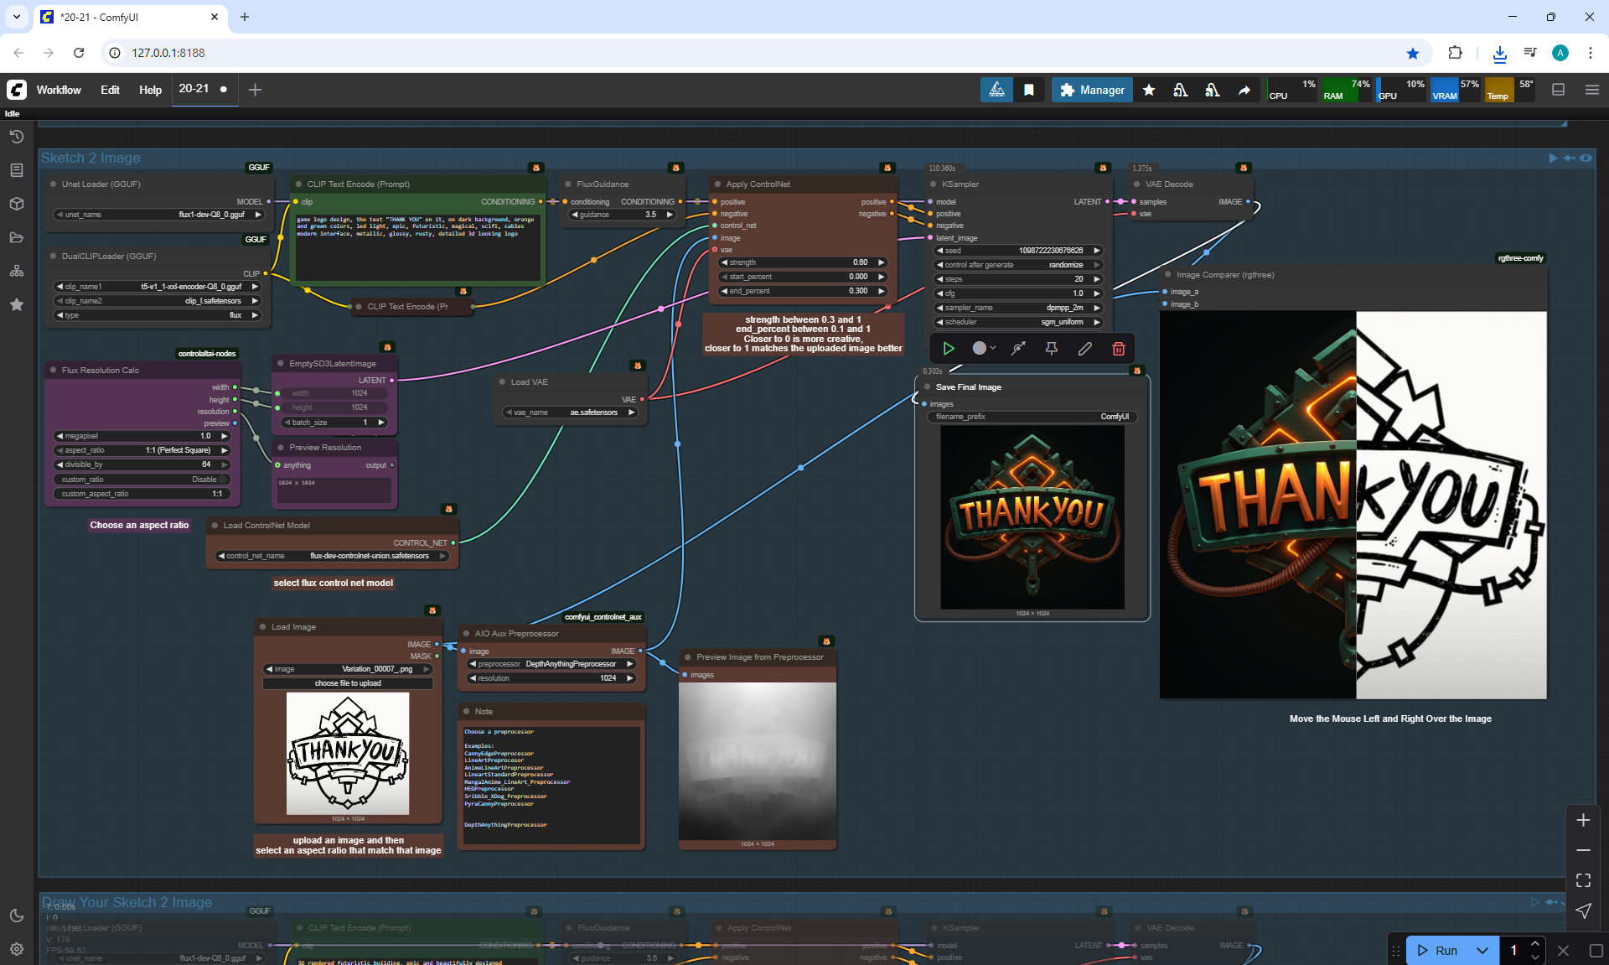Click the delete trash icon on node toolbar
Viewport: 1609px width, 965px height.
pyautogui.click(x=1118, y=349)
